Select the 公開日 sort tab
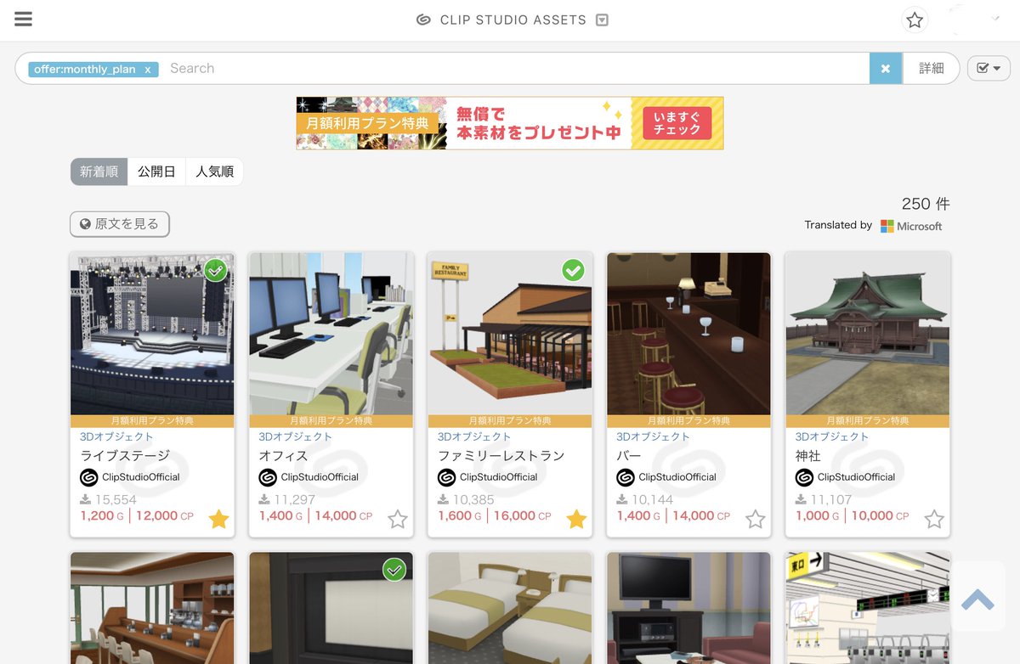Viewport: 1020px width, 664px height. [156, 172]
